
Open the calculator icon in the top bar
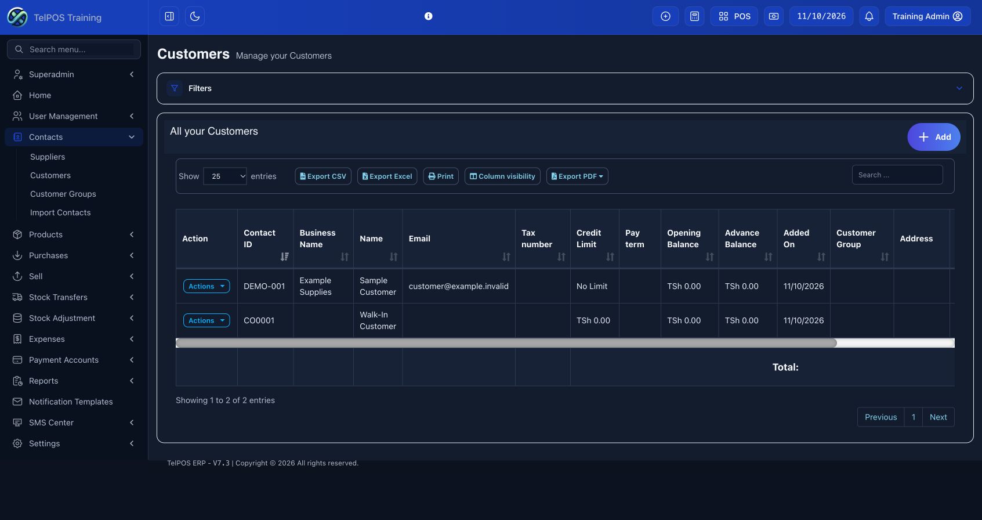[x=694, y=16]
